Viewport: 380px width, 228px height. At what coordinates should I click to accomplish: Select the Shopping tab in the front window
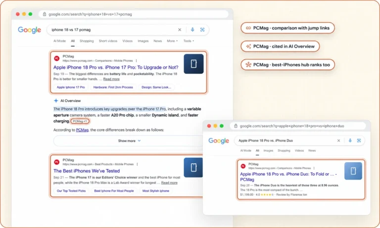284,150
